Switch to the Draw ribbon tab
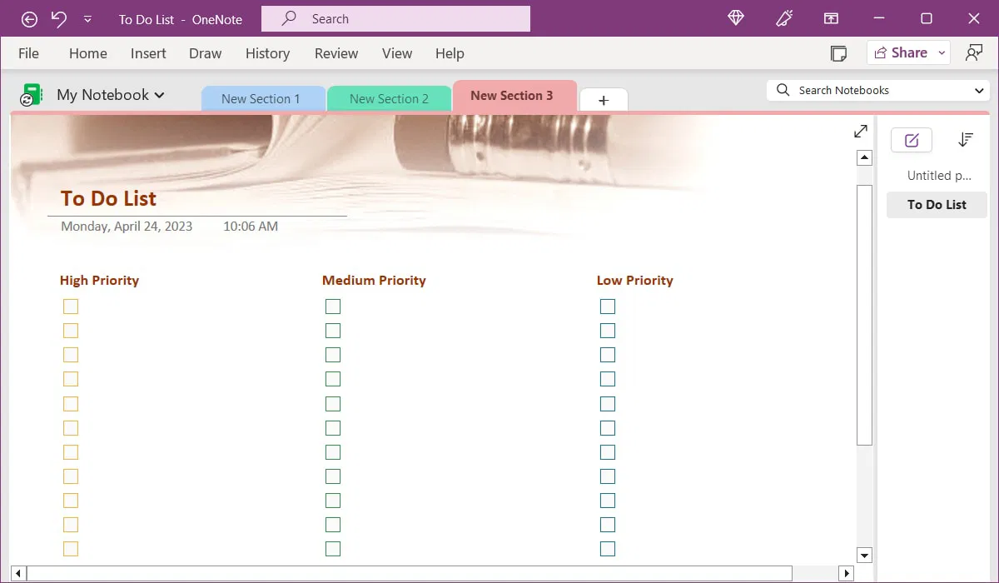 click(205, 52)
